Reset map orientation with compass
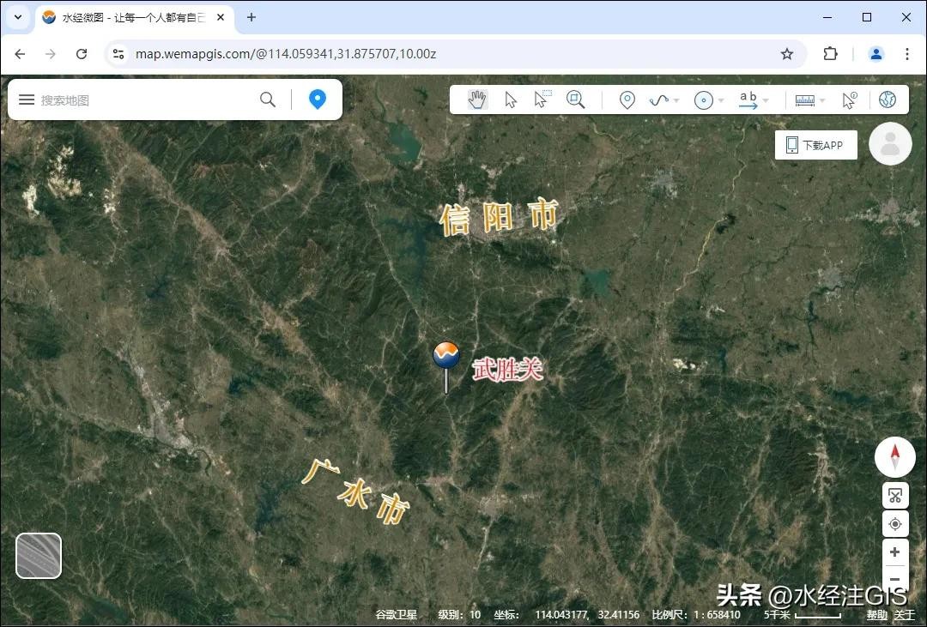Screen dimensions: 927x627 pos(894,457)
